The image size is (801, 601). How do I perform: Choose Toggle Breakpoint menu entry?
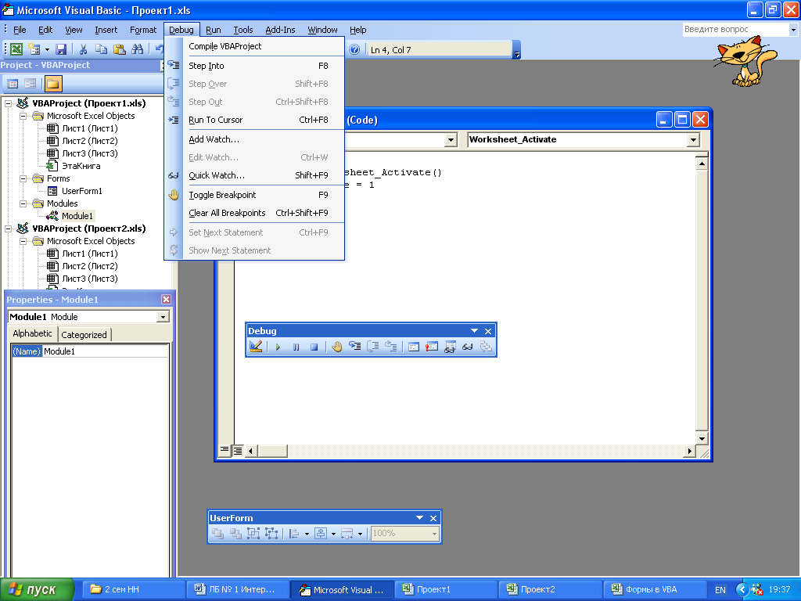tap(254, 195)
